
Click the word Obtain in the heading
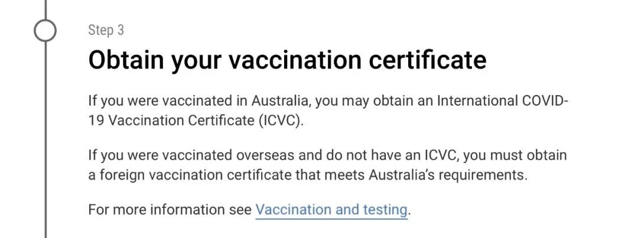(x=126, y=60)
